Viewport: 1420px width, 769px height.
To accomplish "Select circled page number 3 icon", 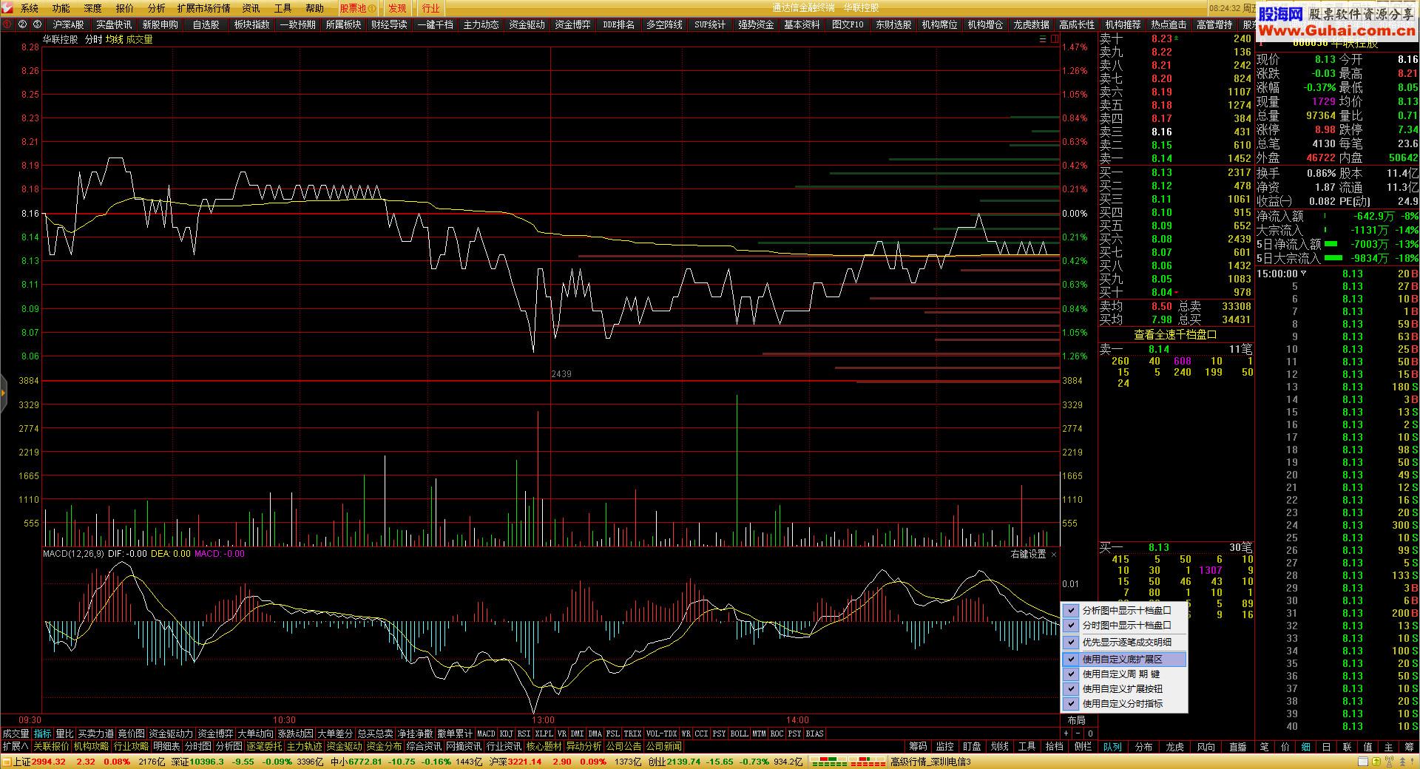I will [37, 24].
